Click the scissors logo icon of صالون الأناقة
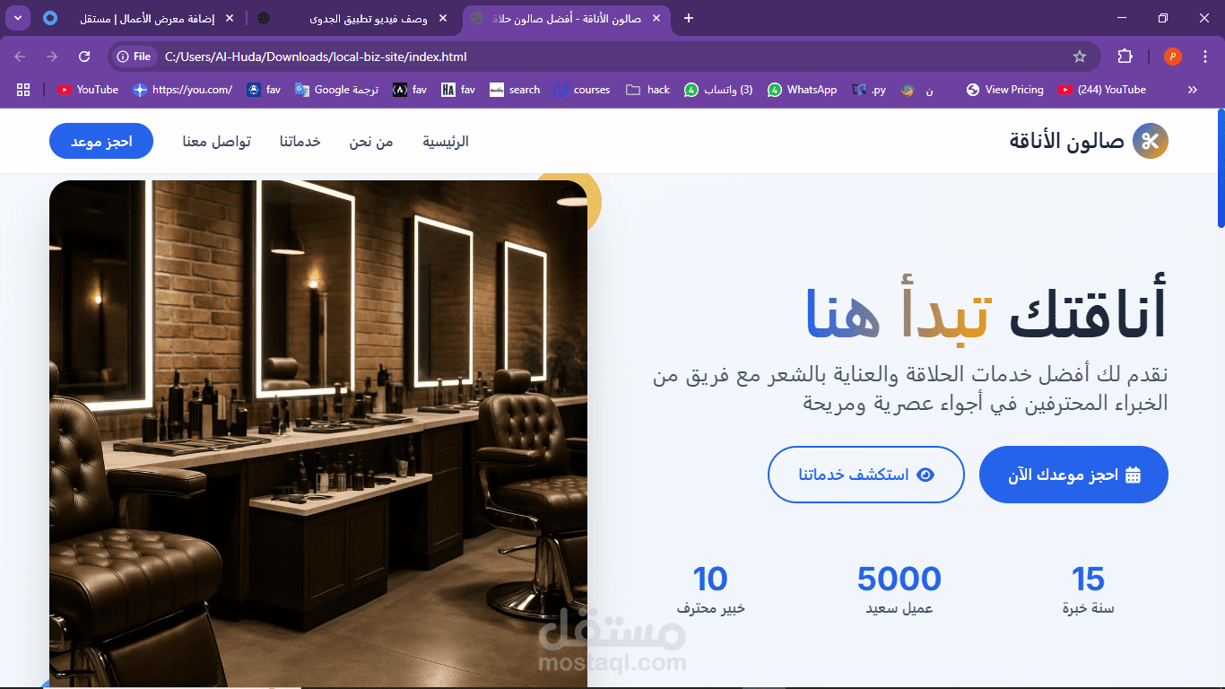The width and height of the screenshot is (1225, 689). [x=1151, y=141]
